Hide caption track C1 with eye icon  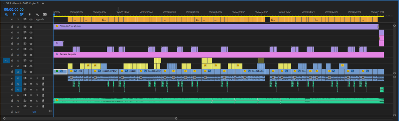(31, 19)
